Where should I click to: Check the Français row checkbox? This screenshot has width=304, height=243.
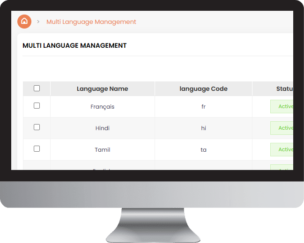[37, 106]
